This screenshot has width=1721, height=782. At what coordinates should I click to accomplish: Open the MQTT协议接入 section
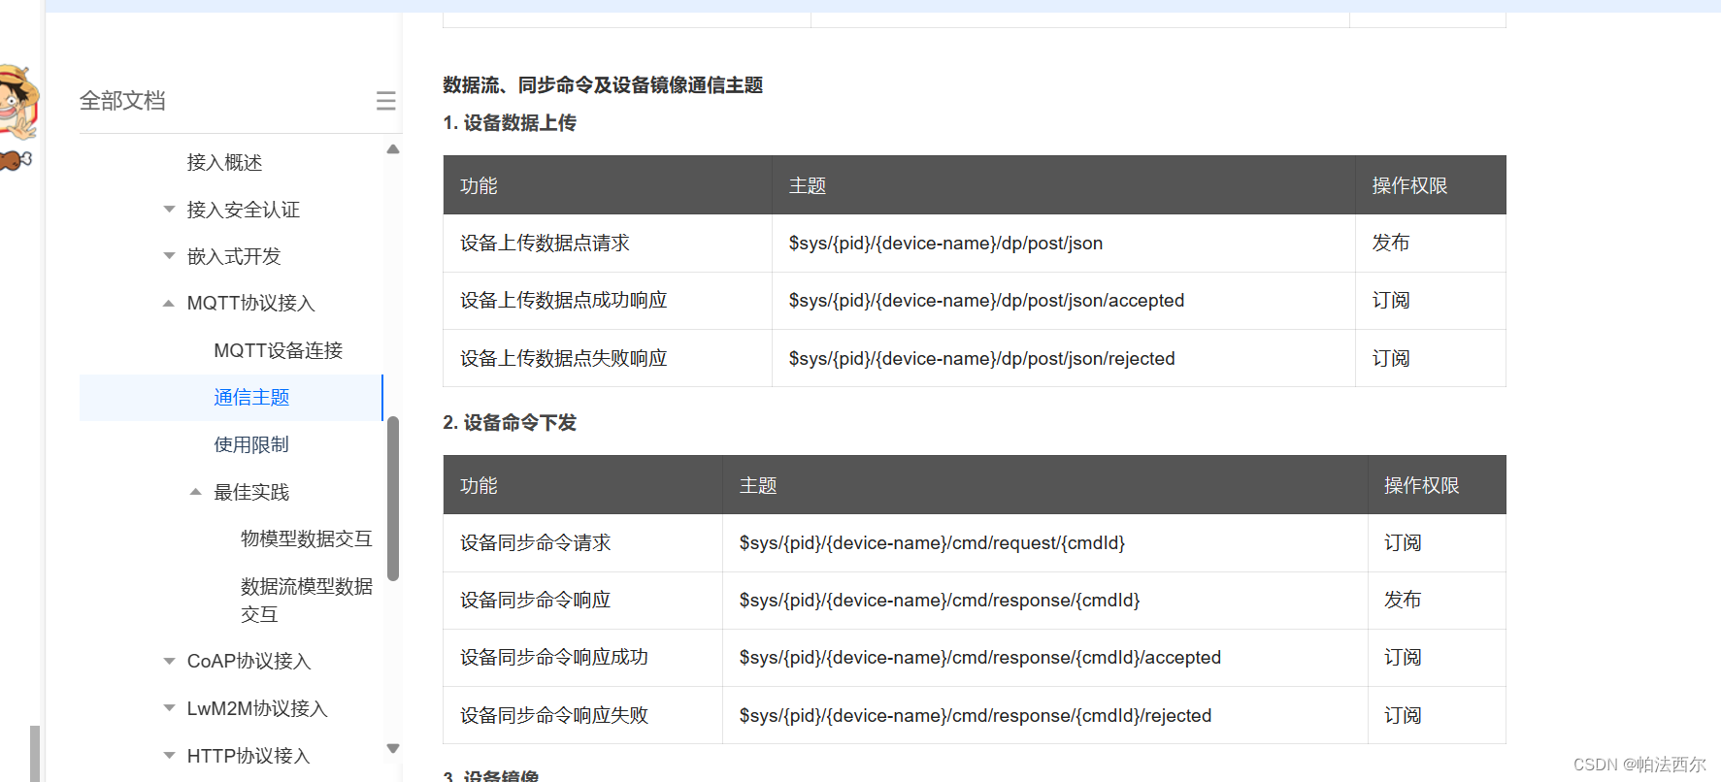[x=250, y=304]
